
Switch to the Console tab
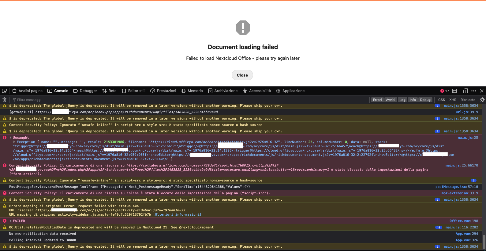tap(58, 91)
